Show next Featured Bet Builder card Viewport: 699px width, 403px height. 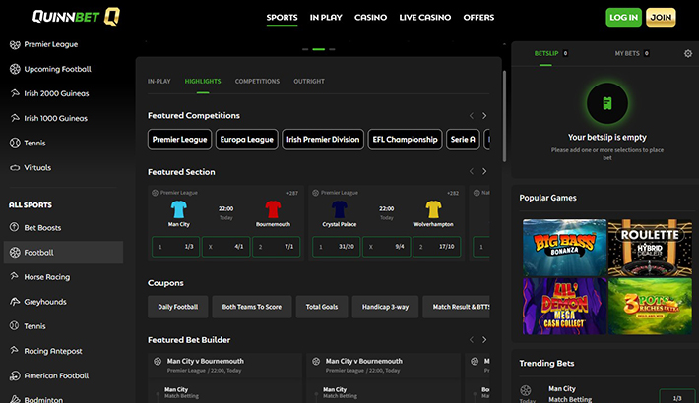[x=484, y=340]
